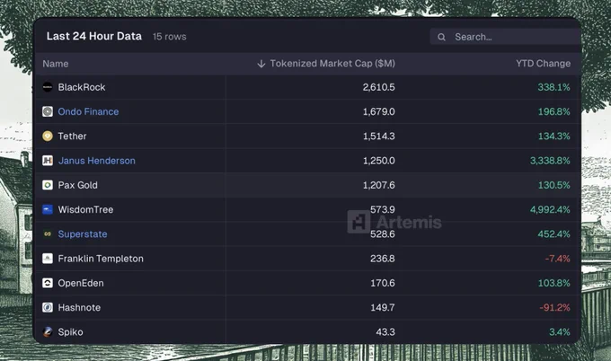Click the 103.8% YTD change value
Image resolution: width=611 pixels, height=361 pixels.
[553, 283]
